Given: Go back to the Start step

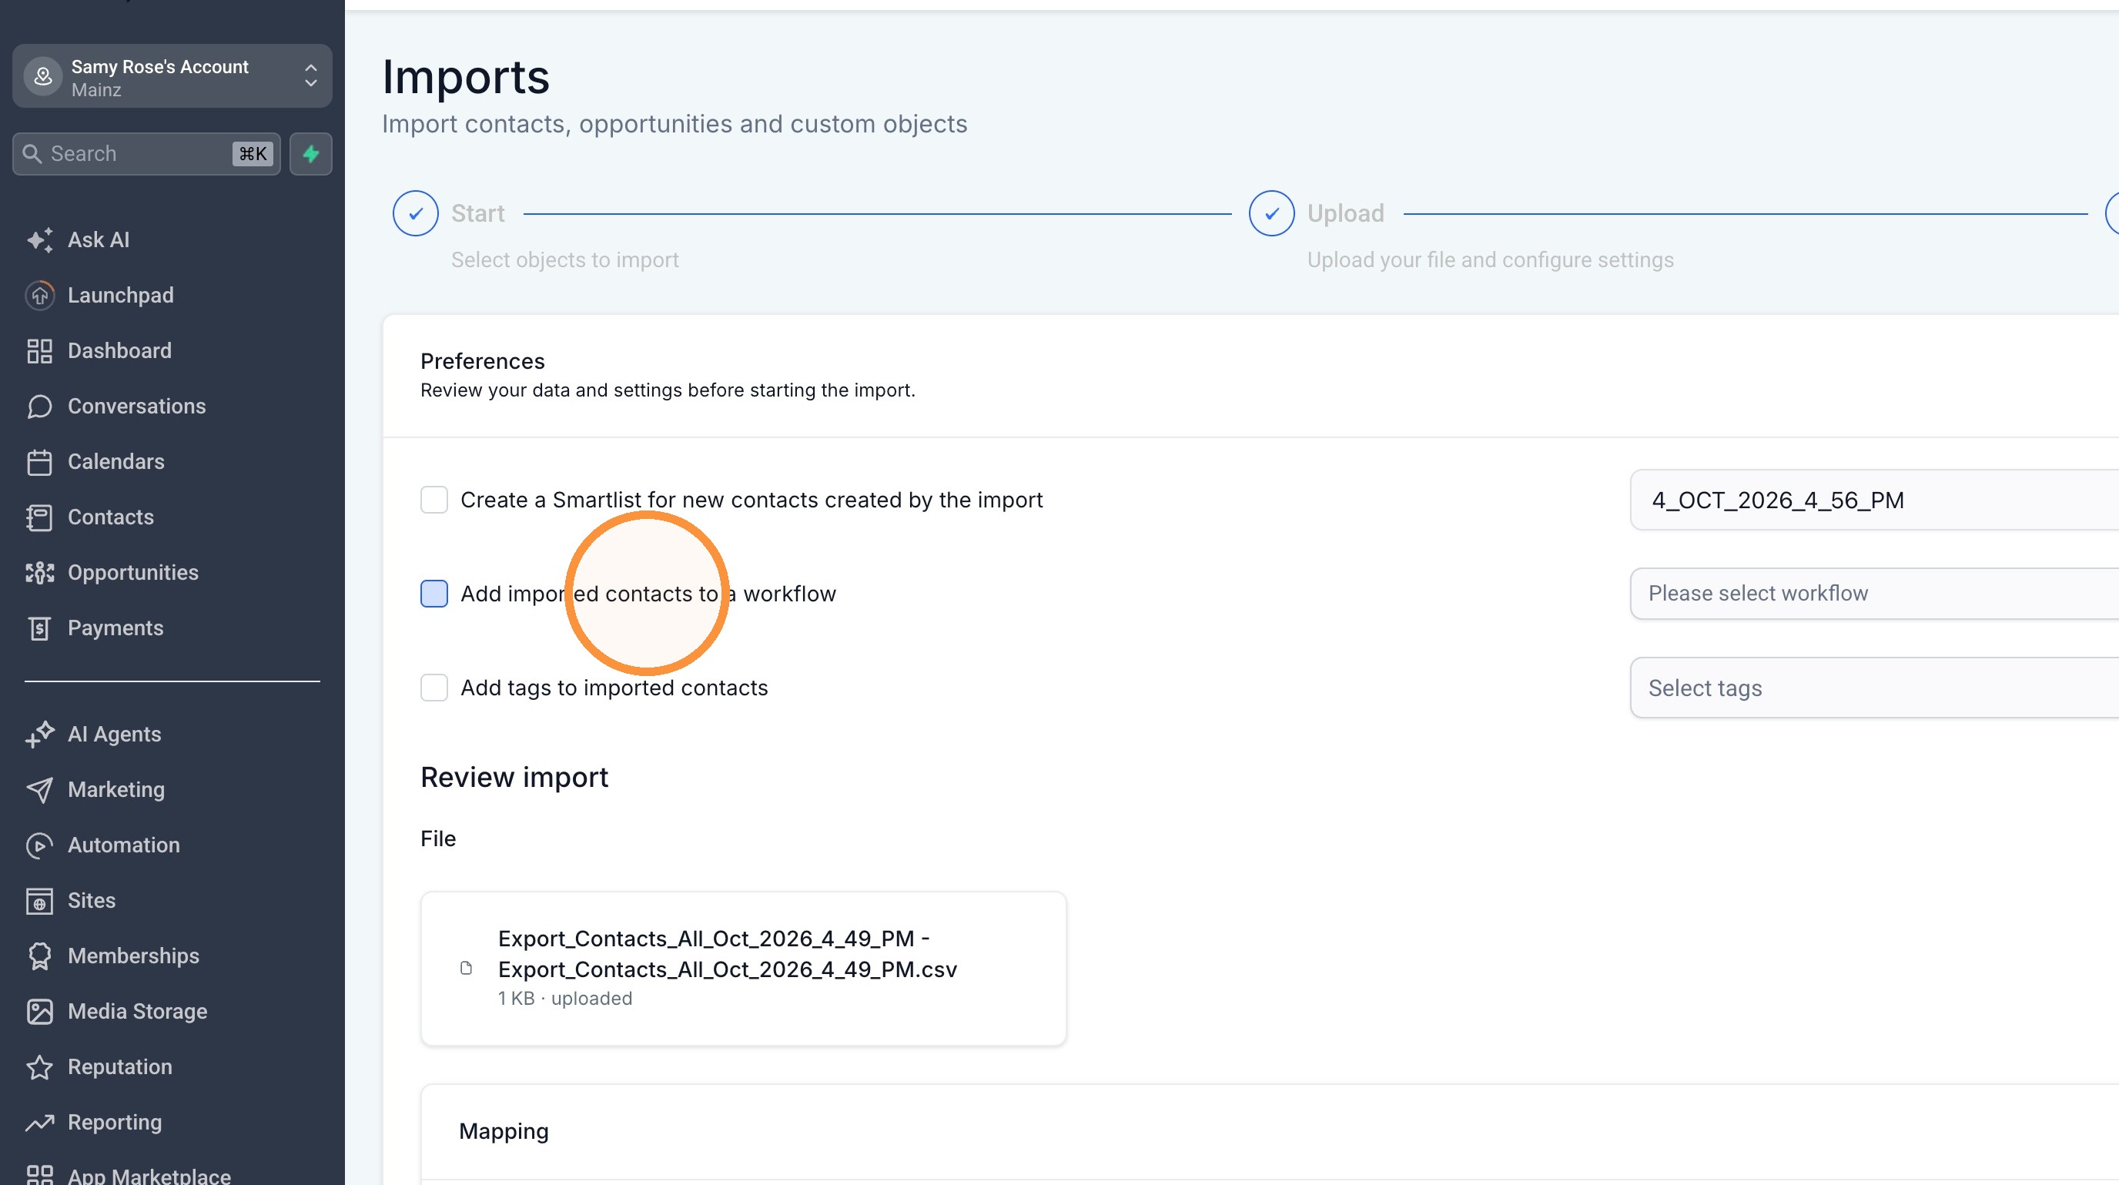Looking at the screenshot, I should 416,213.
